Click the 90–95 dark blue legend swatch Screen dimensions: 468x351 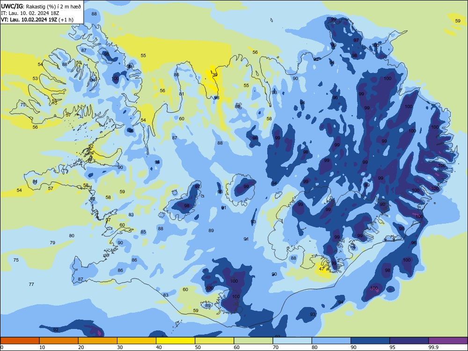(x=370, y=341)
